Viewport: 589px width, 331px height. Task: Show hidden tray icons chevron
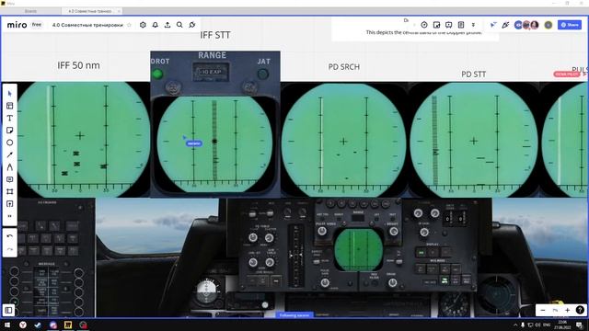515,325
